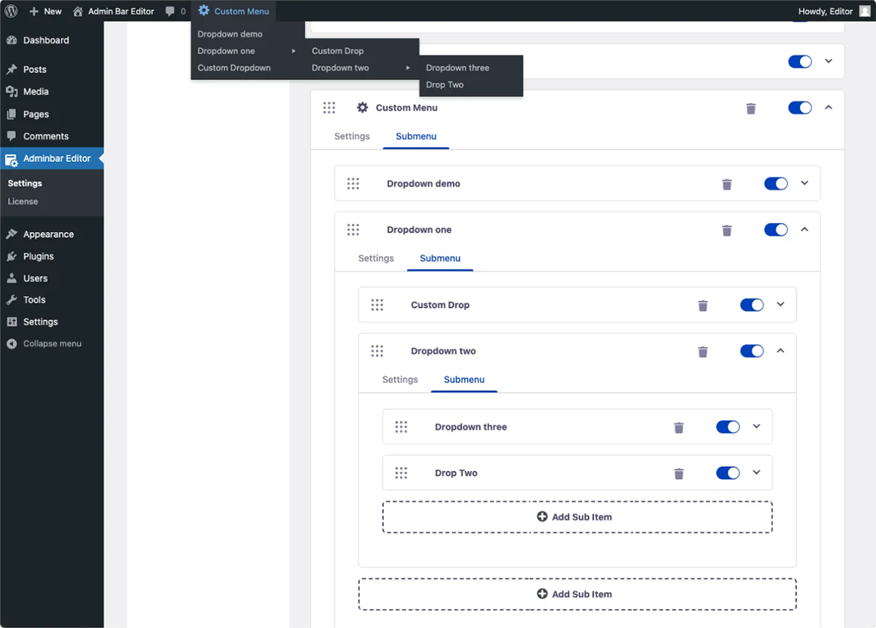876x628 pixels.
Task: Disable the Custom Drop toggle
Action: tap(751, 304)
